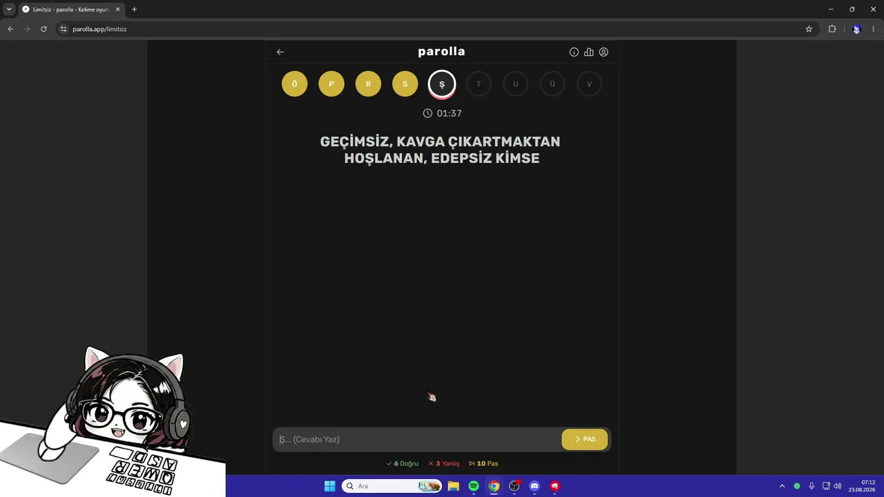View site information for parolla.app
The height and width of the screenshot is (497, 884).
click(x=63, y=29)
